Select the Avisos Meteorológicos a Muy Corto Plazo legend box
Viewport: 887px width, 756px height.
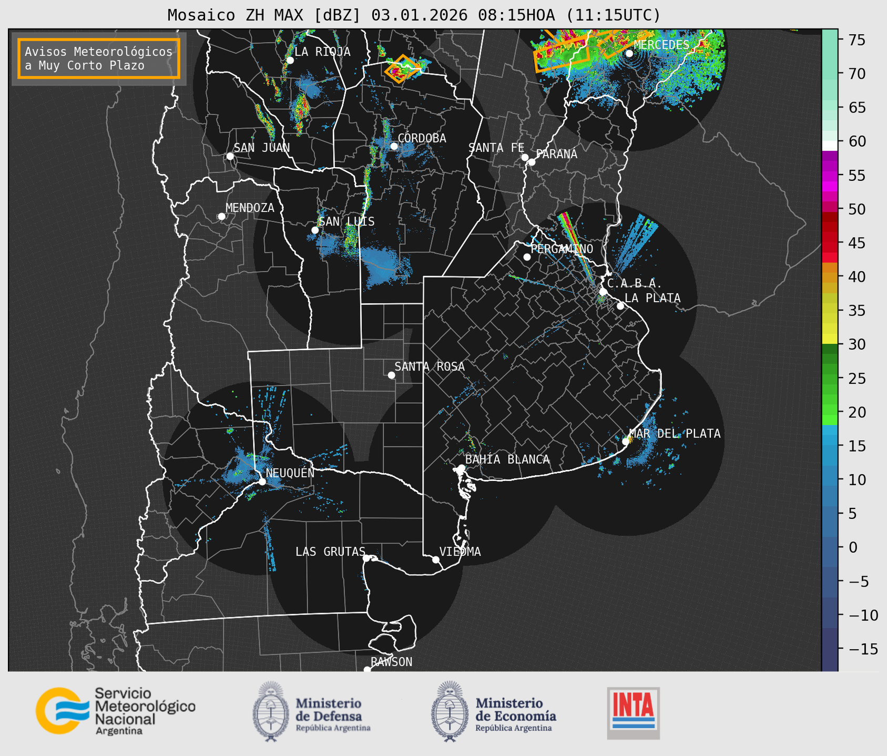click(99, 58)
